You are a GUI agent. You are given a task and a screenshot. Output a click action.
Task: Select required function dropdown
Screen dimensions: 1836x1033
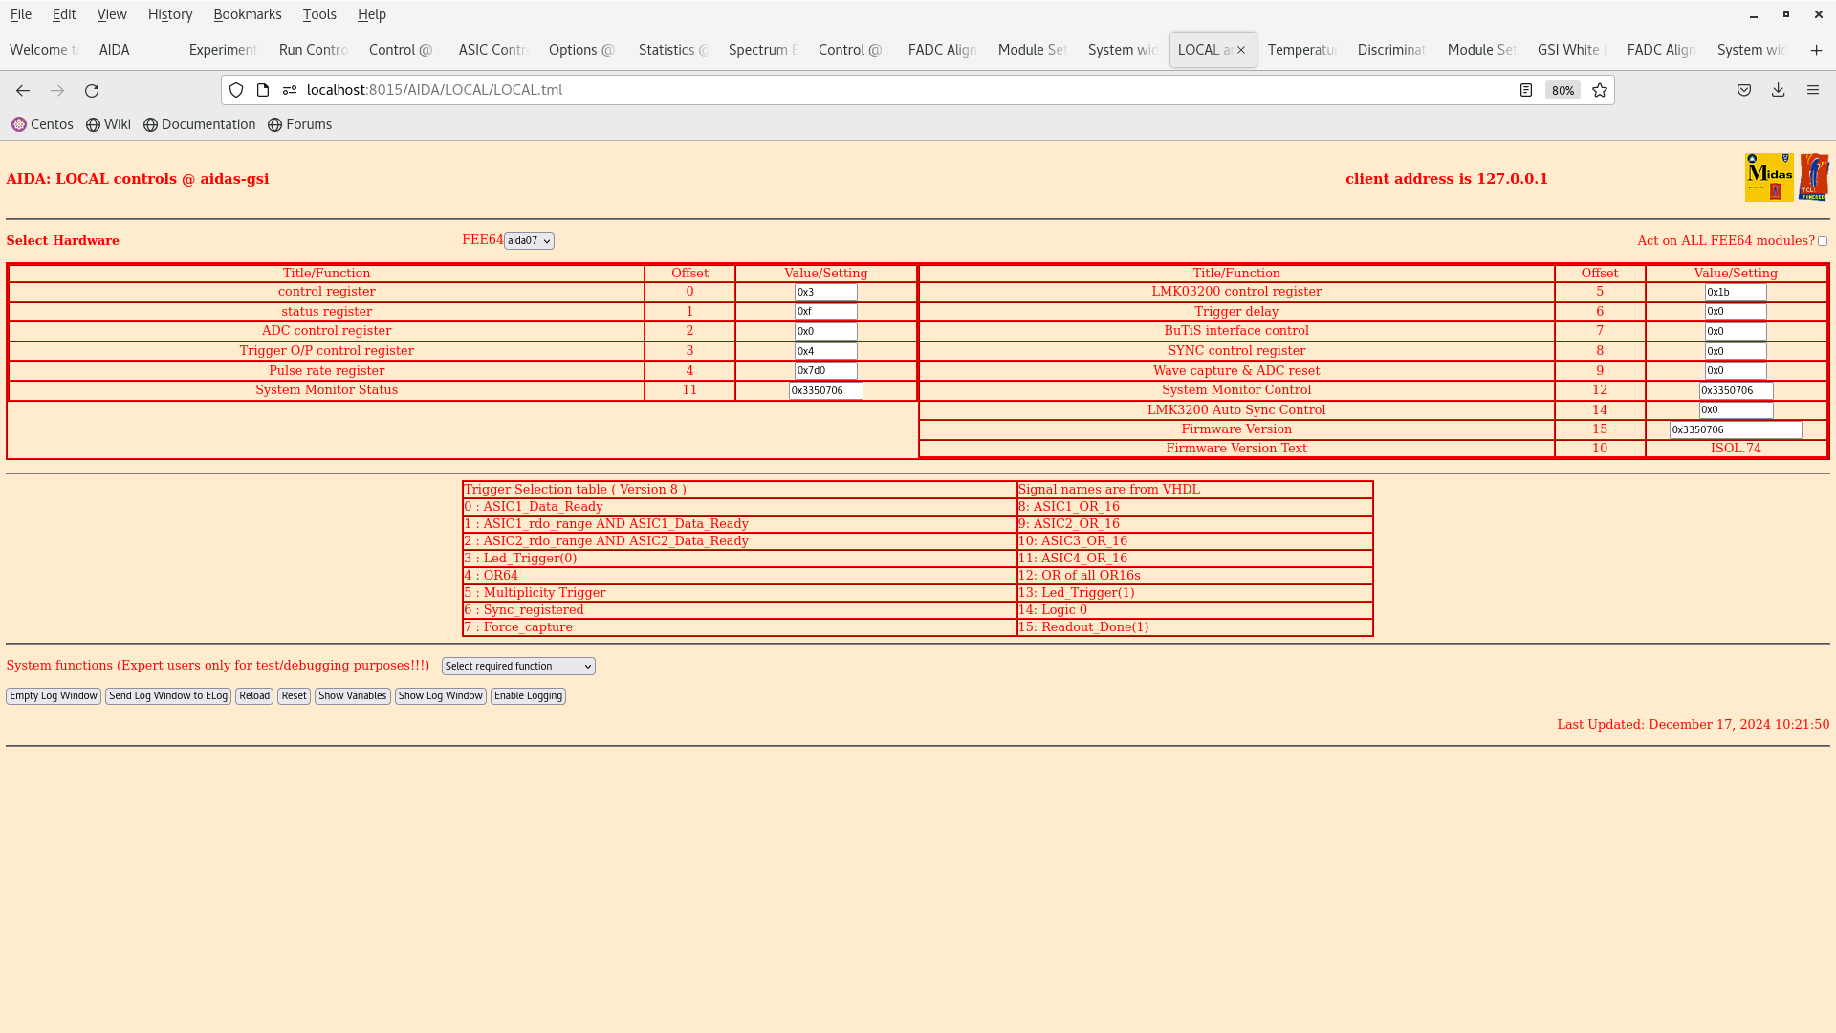click(518, 666)
